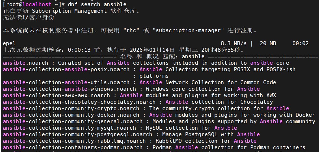Click the continuation line ': platforms'

coord(151,76)
